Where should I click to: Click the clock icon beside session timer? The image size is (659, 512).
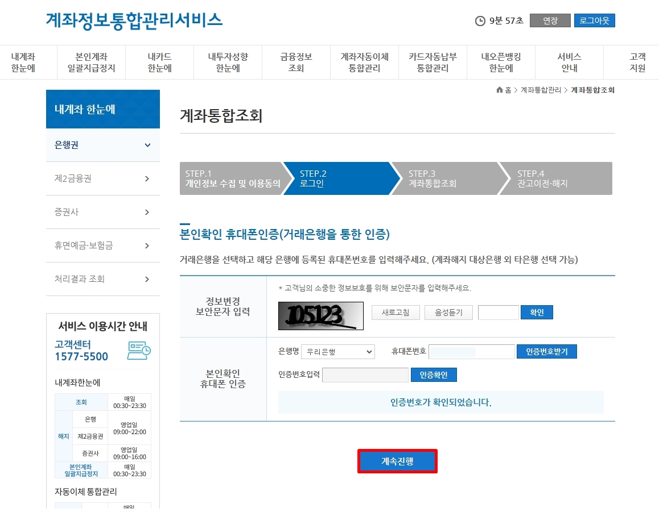click(480, 20)
